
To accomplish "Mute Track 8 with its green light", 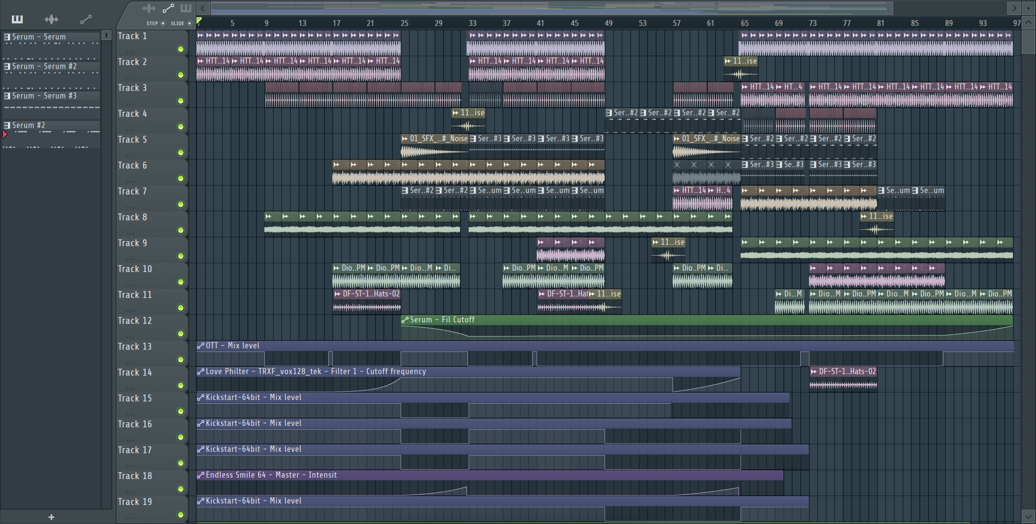I will point(181,230).
